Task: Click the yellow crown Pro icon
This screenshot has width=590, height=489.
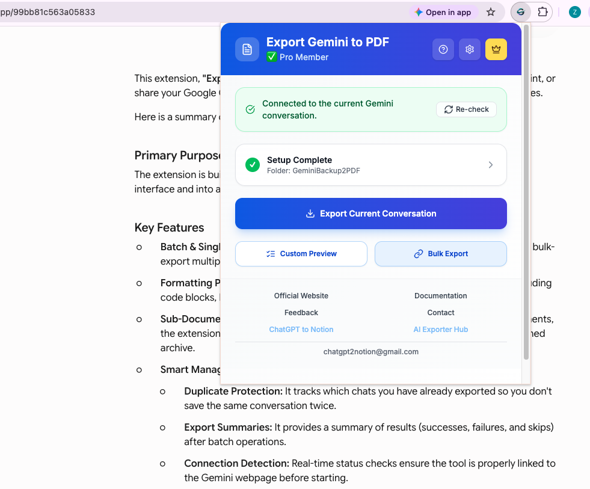Action: click(x=496, y=49)
